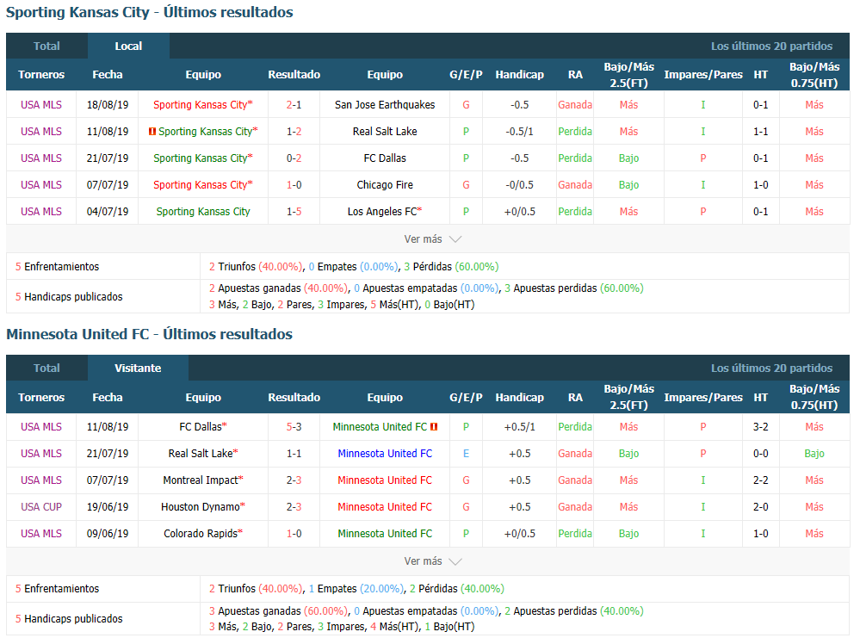
Task: Expand Ver más under Minnesota United results
Action: (433, 561)
